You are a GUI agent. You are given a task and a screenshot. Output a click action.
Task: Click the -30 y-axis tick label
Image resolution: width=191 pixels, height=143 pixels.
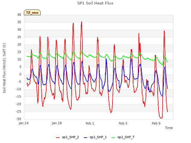point(19,119)
